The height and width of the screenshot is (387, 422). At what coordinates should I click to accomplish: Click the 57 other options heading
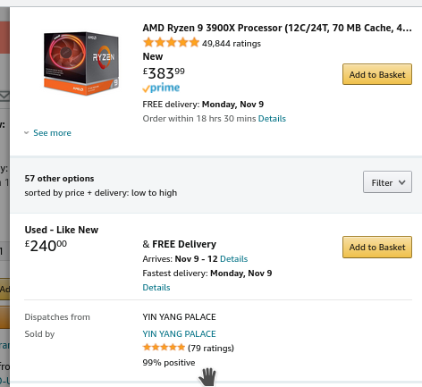(x=59, y=179)
